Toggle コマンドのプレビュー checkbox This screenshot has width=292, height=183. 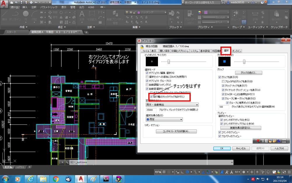click(x=220, y=132)
